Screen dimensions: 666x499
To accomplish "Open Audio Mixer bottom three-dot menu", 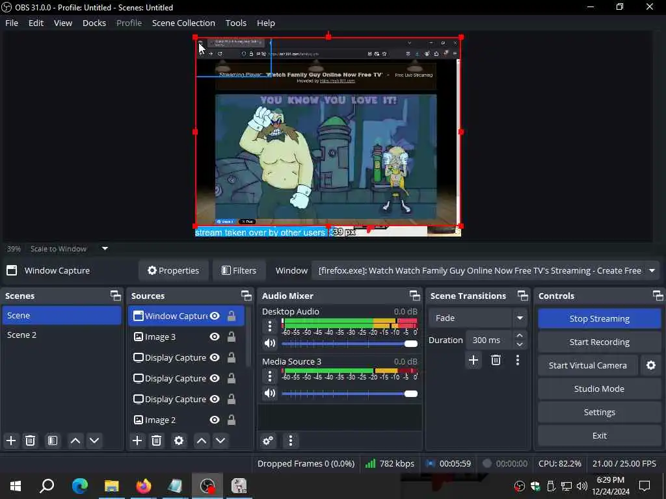I will coord(291,441).
